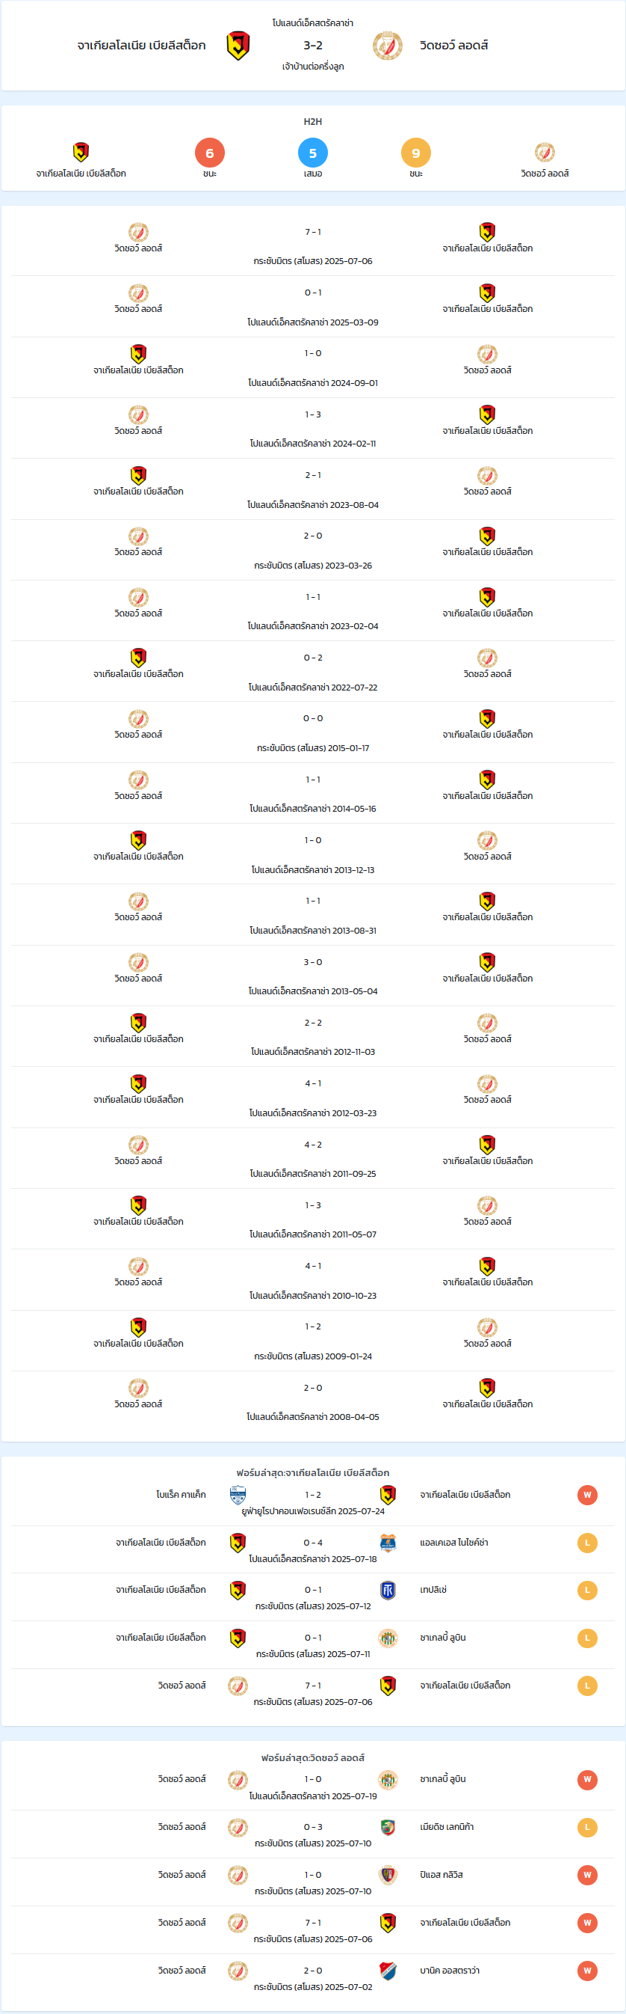Image resolution: width=626 pixels, height=2014 pixels.
Task: Open the 7-1 friendly match dated 2025-07-06
Action: tap(312, 245)
